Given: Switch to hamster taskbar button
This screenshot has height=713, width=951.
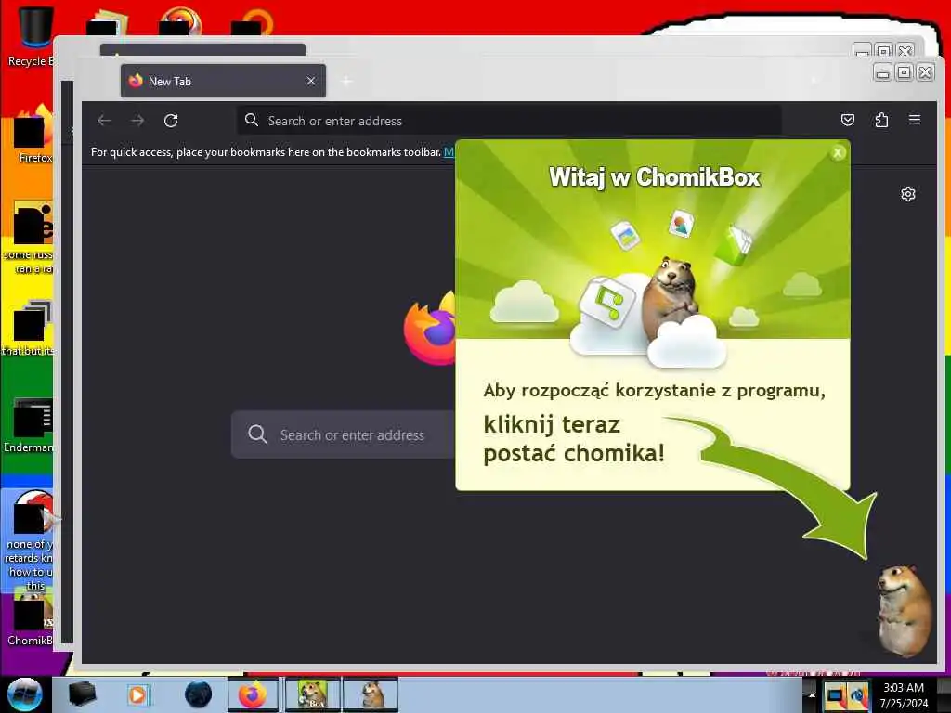Looking at the screenshot, I should (x=371, y=694).
